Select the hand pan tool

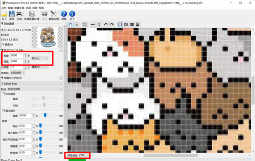71,25
